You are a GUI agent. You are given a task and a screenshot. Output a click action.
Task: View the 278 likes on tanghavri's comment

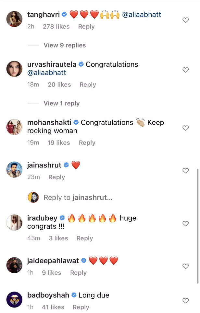point(56,26)
